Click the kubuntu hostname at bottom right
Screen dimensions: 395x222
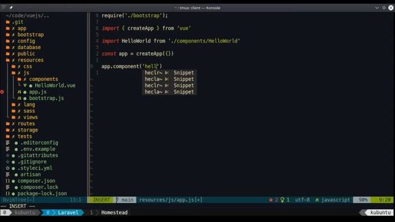pos(380,212)
